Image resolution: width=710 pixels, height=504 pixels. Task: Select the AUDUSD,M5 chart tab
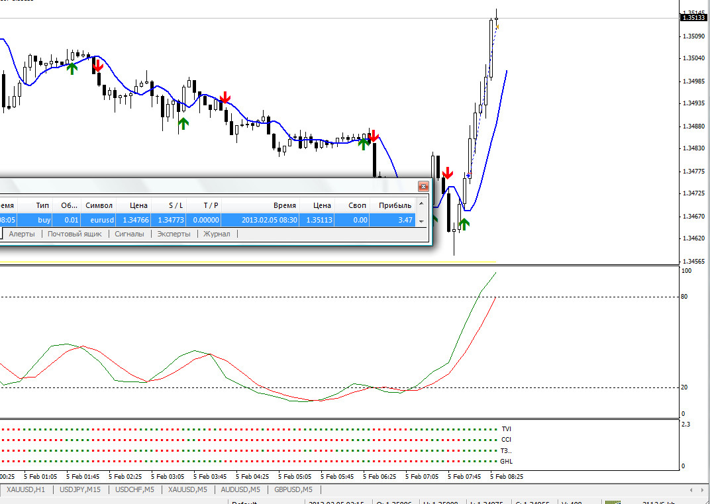240,489
